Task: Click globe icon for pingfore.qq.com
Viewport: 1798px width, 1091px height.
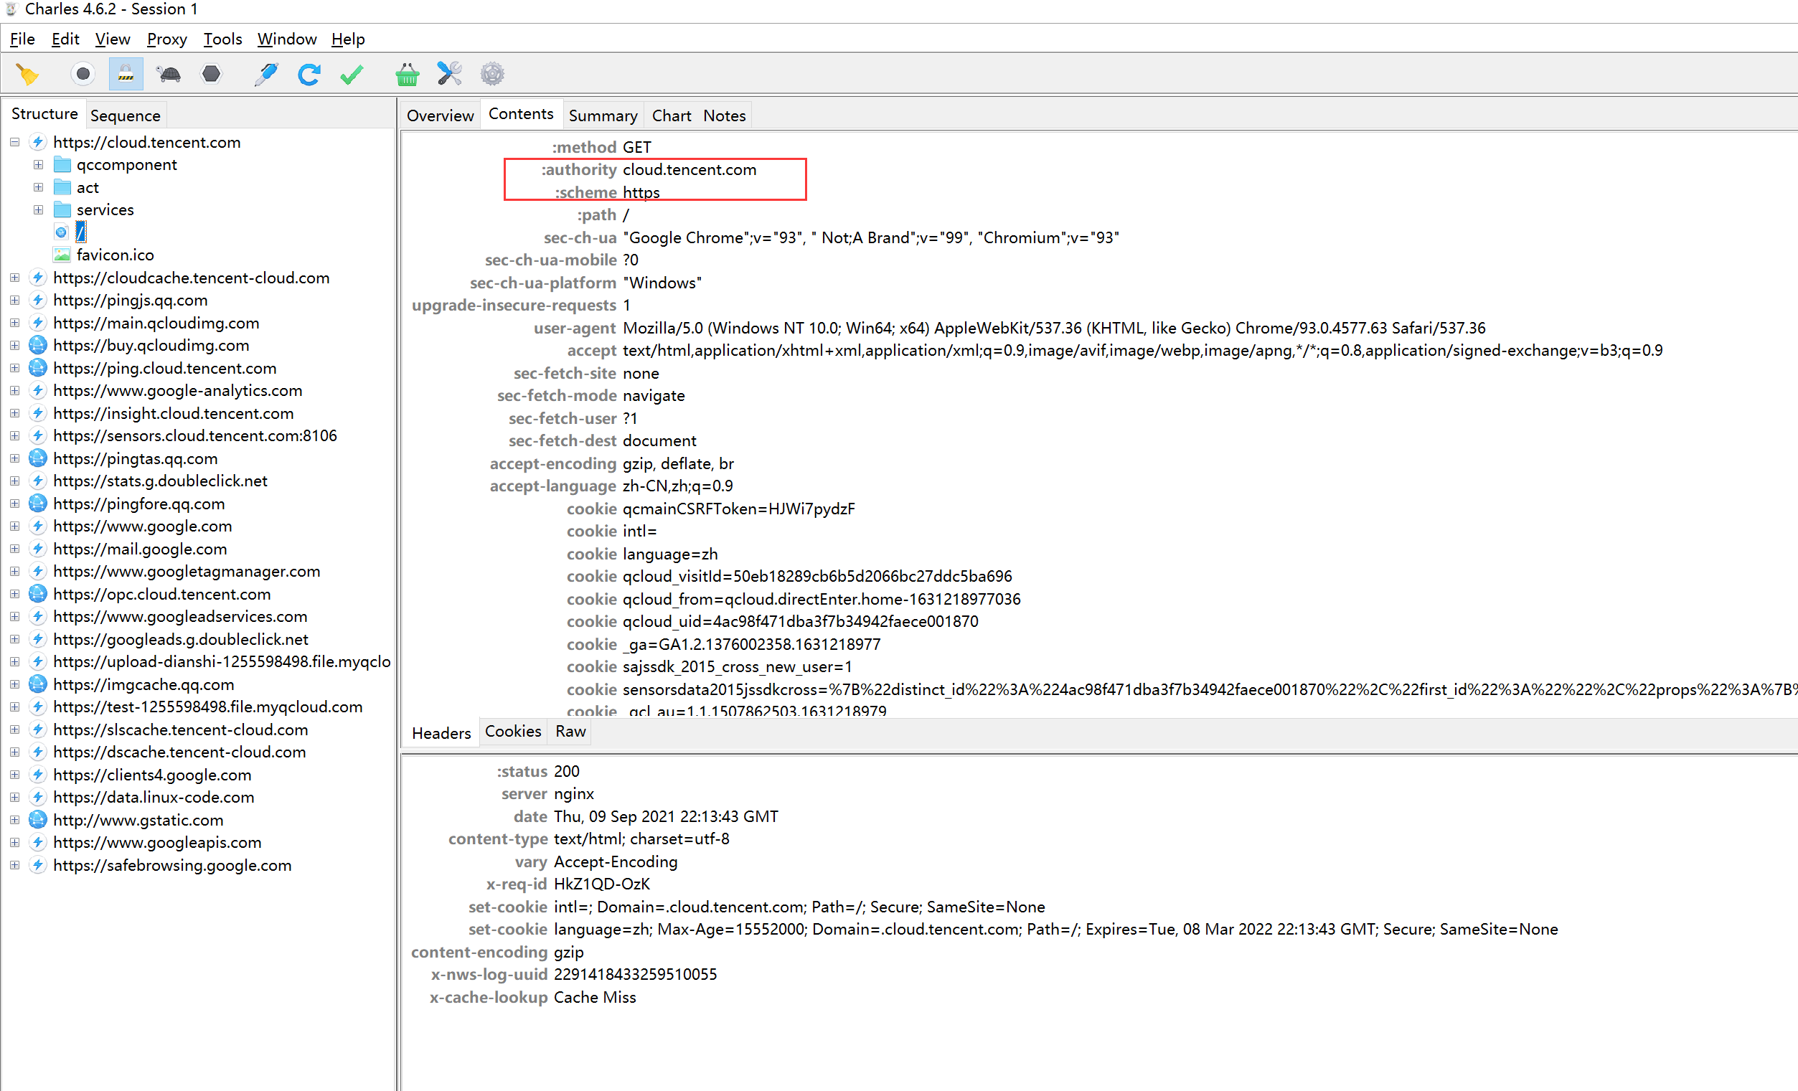Action: coord(38,504)
